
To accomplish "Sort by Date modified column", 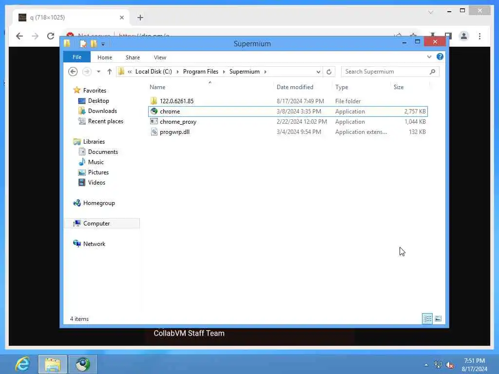I will [x=295, y=87].
